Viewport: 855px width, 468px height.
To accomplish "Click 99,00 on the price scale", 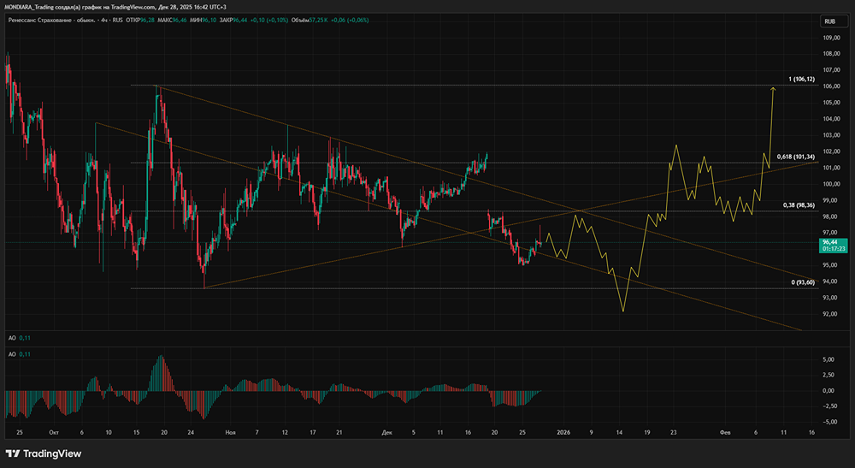I will click(x=831, y=200).
